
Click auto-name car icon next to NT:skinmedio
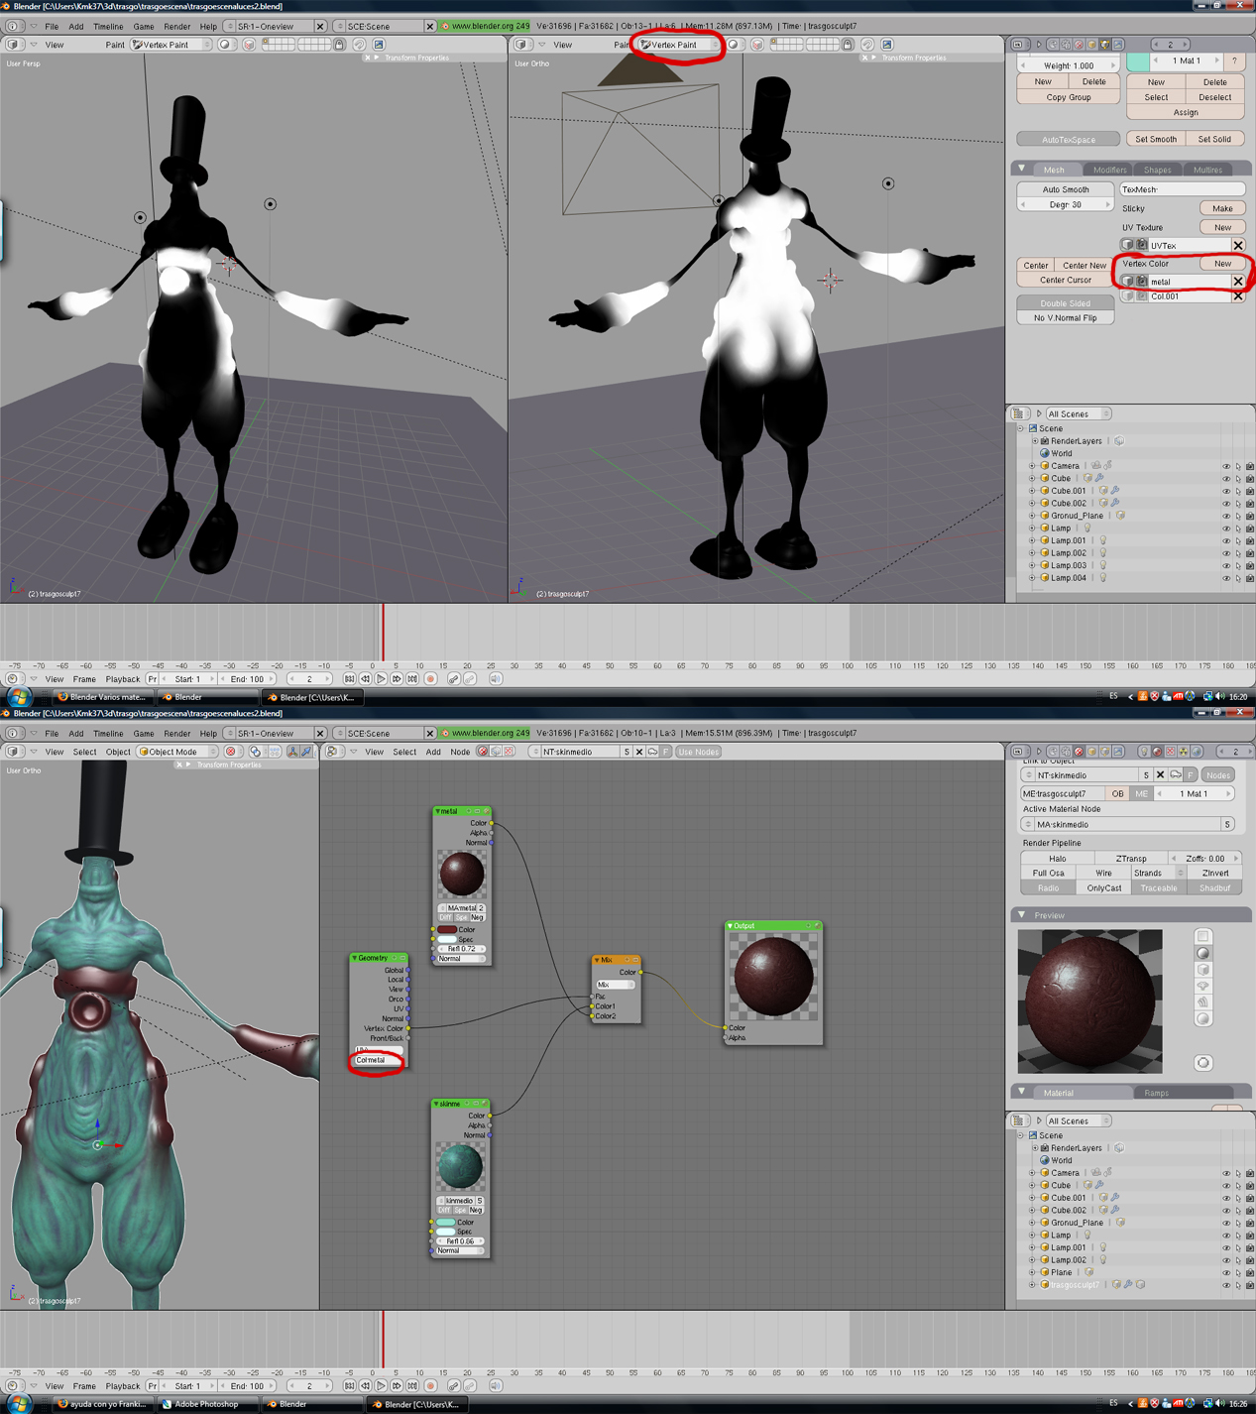coord(1176,775)
